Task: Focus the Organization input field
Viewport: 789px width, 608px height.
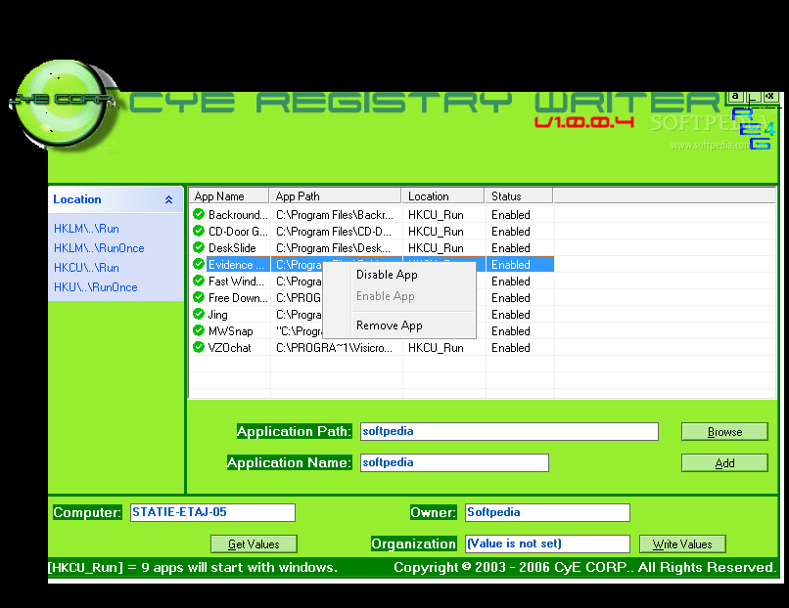Action: coord(547,543)
